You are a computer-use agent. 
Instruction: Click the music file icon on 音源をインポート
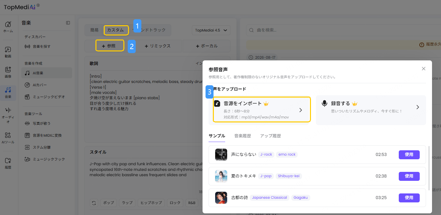217,104
